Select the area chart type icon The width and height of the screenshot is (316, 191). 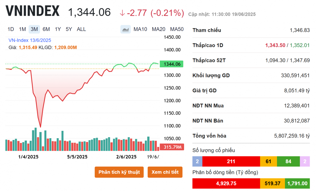click(126, 29)
